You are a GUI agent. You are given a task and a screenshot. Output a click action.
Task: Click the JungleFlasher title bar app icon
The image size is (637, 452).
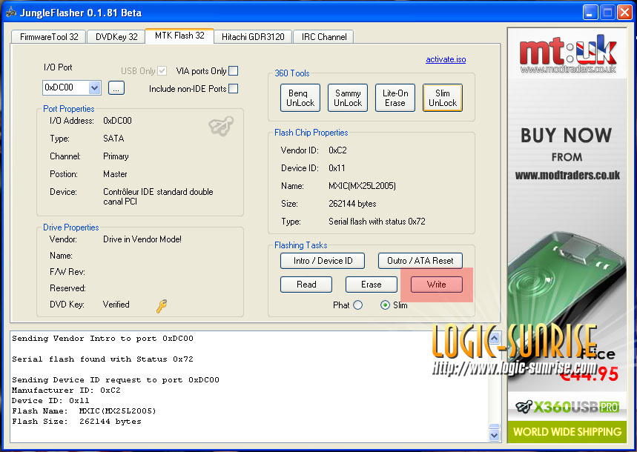pos(10,13)
